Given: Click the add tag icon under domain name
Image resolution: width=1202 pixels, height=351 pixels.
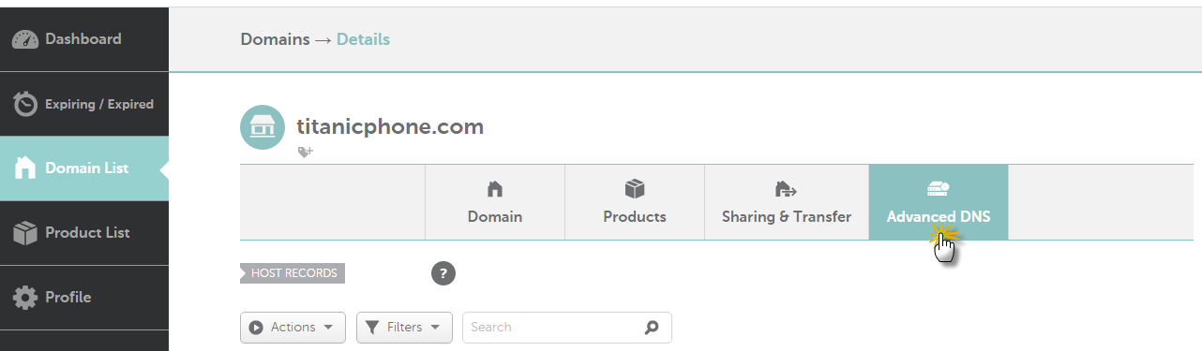Looking at the screenshot, I should tap(305, 153).
